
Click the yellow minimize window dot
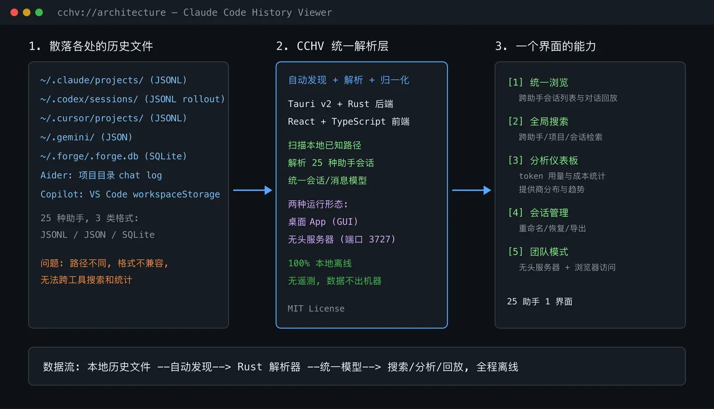27,12
